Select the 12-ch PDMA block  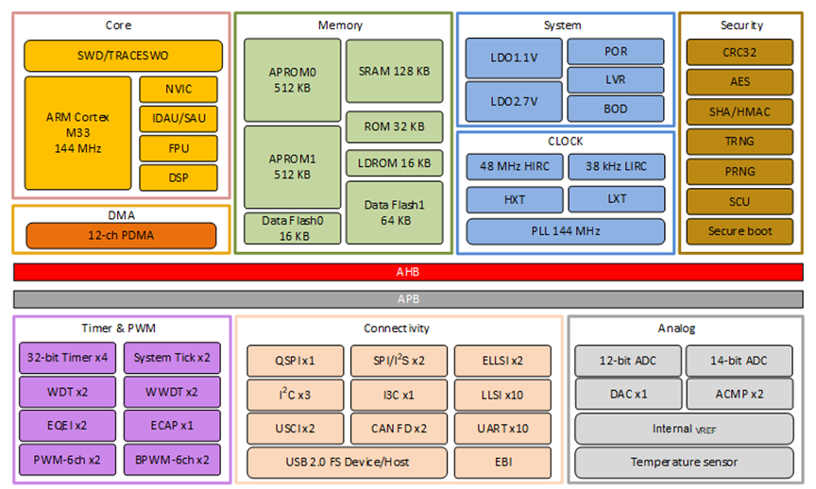click(x=120, y=235)
